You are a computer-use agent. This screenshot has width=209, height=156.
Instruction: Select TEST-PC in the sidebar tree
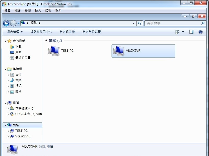(21, 131)
